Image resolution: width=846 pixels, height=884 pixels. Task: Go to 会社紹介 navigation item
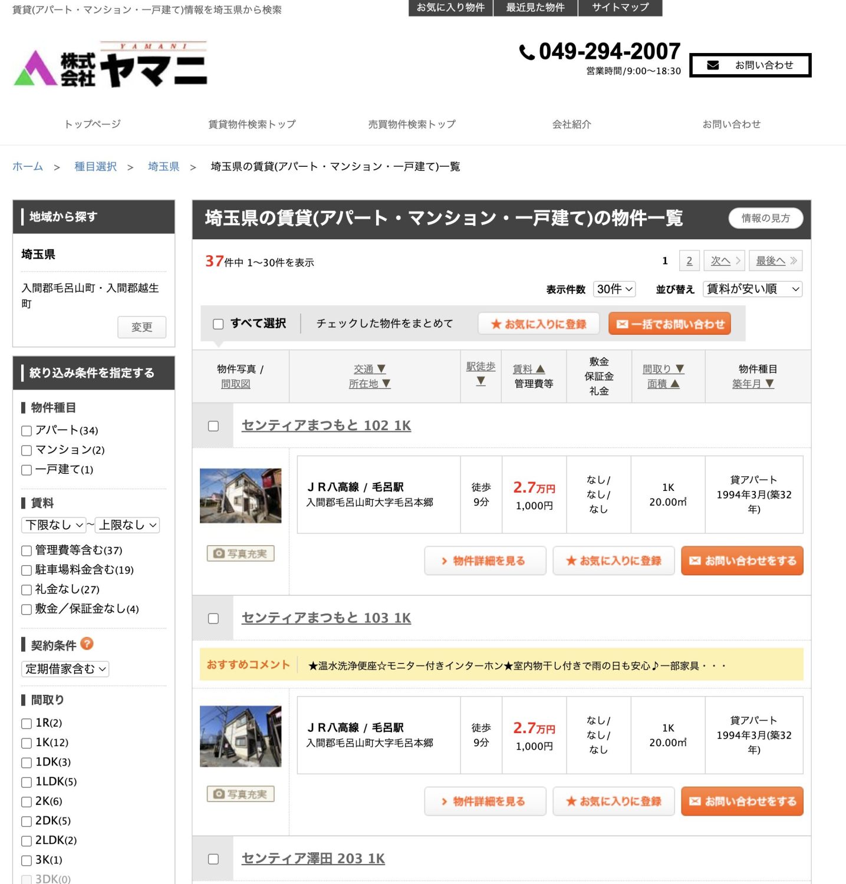click(x=571, y=124)
